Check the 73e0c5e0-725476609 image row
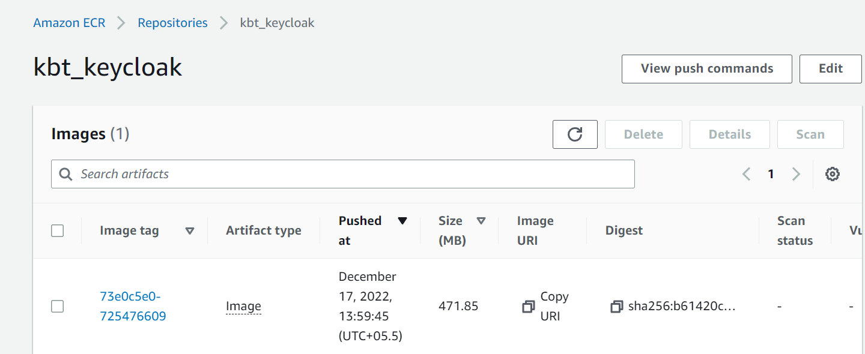The height and width of the screenshot is (354, 865). pyautogui.click(x=58, y=306)
